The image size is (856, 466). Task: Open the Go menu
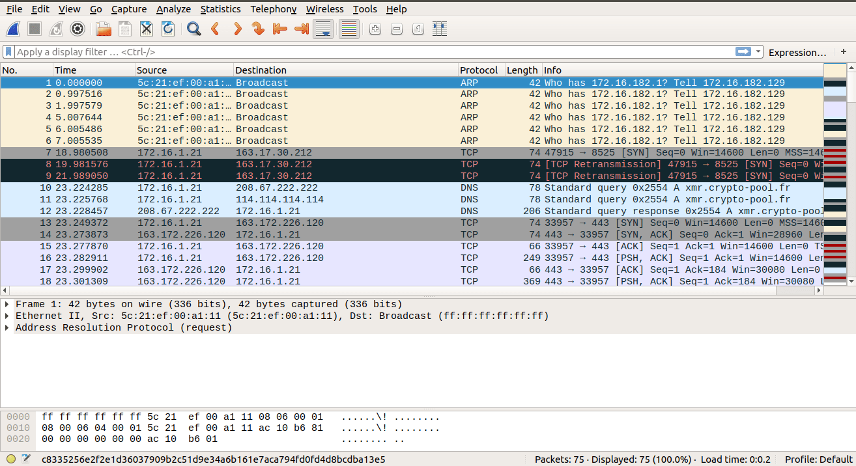pyautogui.click(x=96, y=9)
